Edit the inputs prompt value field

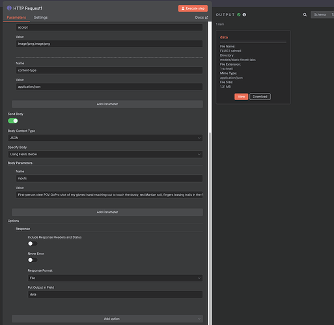pos(109,195)
